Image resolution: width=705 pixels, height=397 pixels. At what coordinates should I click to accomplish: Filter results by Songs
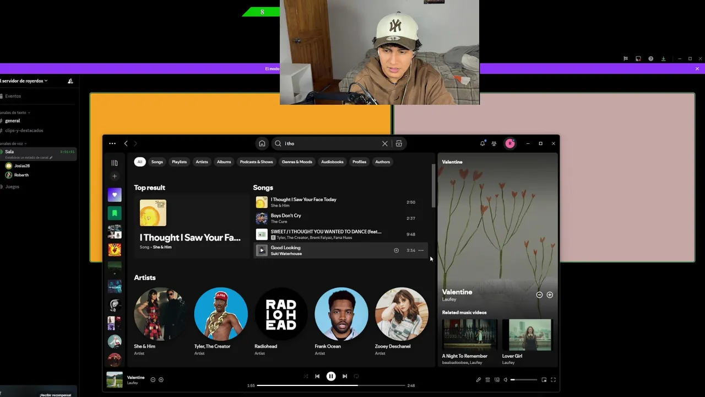[x=157, y=162]
